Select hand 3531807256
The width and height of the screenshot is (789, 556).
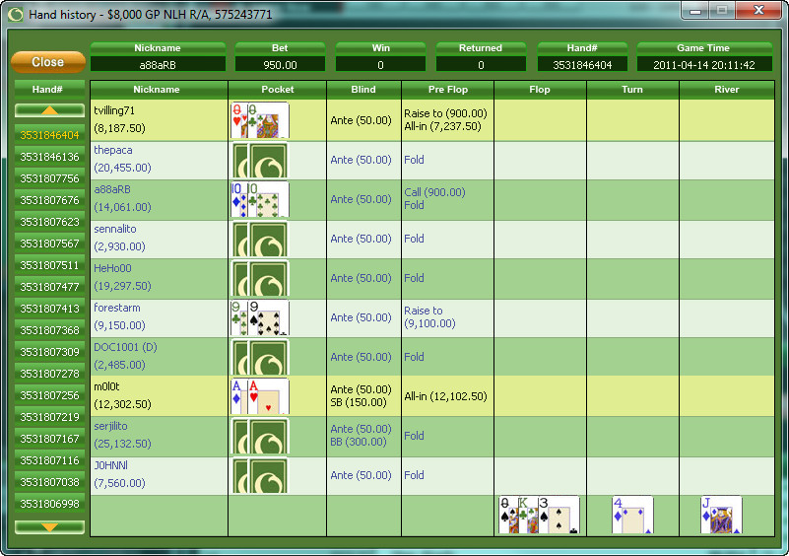[49, 395]
